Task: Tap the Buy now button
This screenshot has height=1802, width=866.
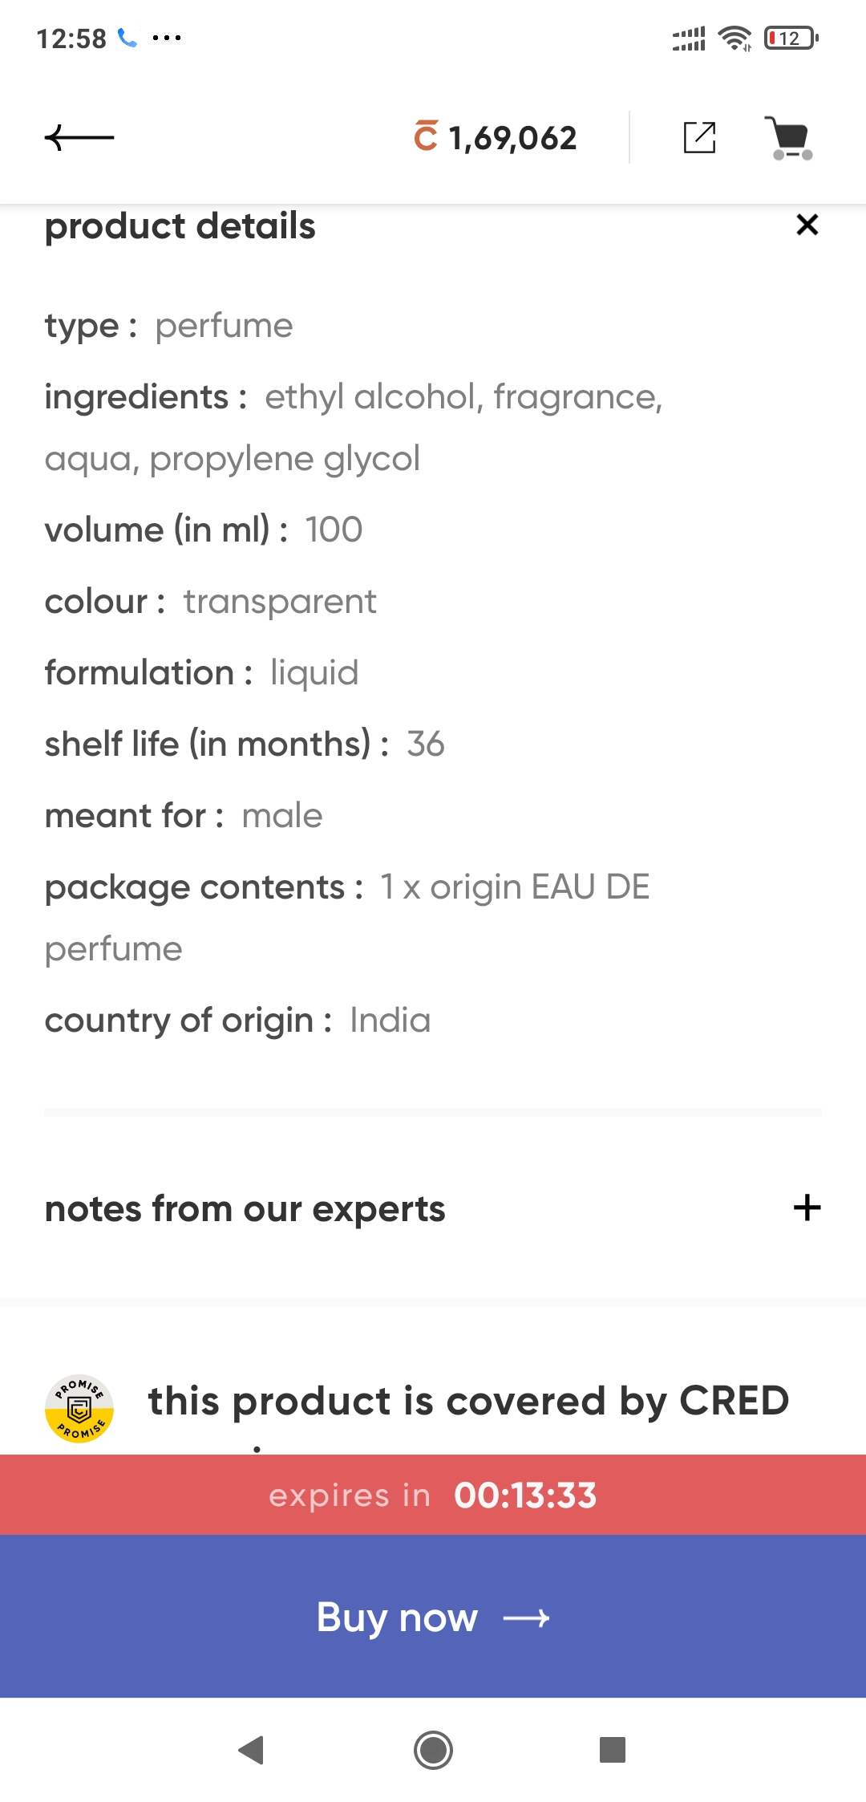Action: 433,1617
